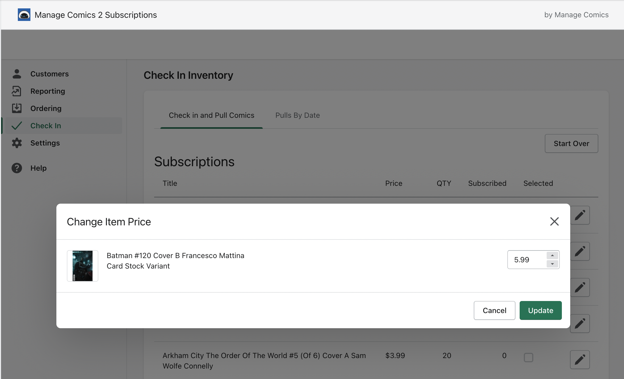Image resolution: width=624 pixels, height=379 pixels.
Task: Click pencil edit icon for Arkham City row
Action: click(580, 359)
